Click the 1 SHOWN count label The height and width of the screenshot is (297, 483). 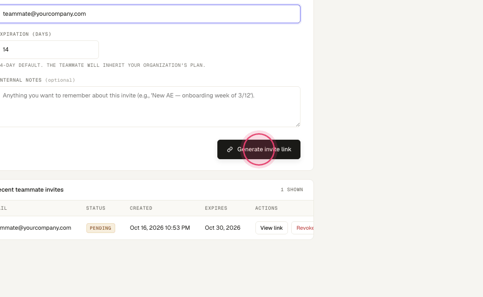[x=292, y=190]
